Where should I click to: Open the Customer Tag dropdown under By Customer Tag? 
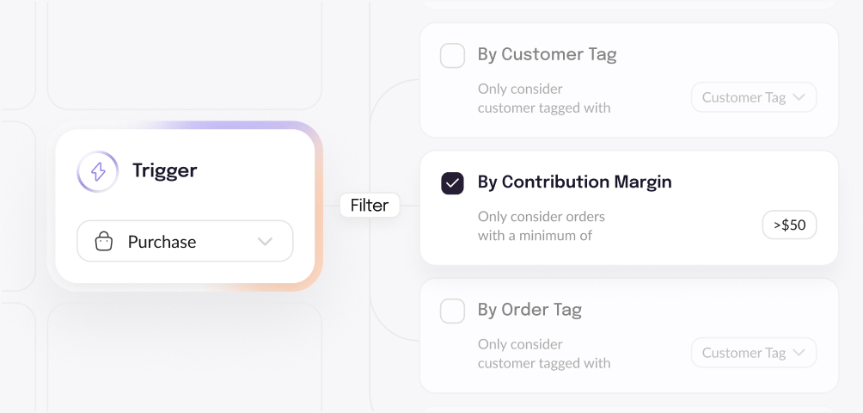(x=753, y=97)
